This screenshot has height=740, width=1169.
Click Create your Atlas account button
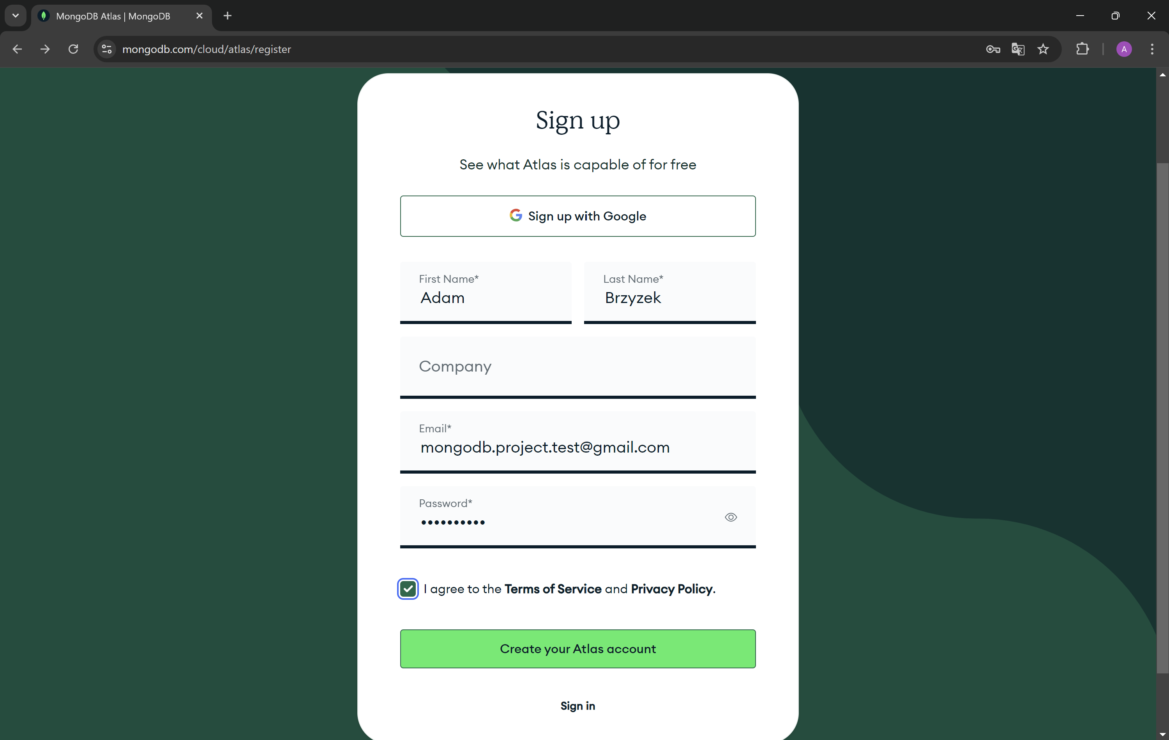coord(578,649)
